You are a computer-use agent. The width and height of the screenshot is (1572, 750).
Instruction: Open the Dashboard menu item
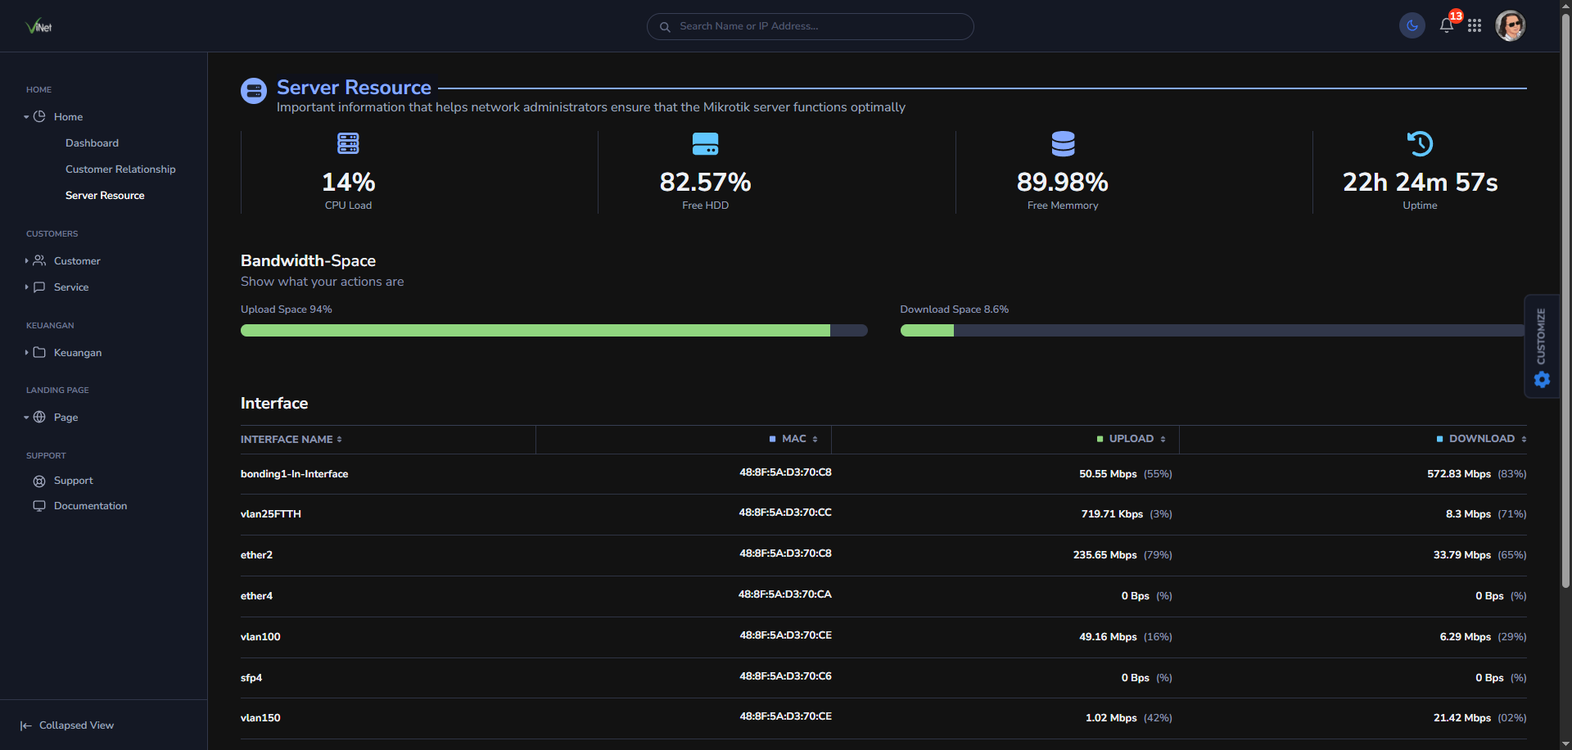tap(92, 143)
